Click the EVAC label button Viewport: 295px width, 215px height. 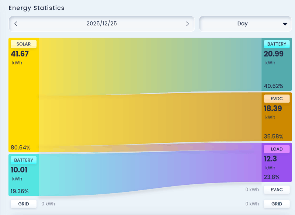click(x=277, y=190)
